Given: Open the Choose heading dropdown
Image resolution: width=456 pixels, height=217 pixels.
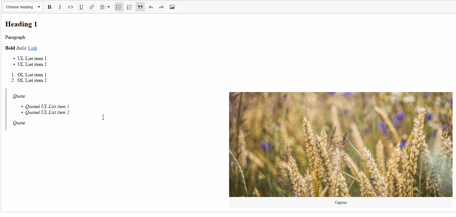Looking at the screenshot, I should [23, 7].
